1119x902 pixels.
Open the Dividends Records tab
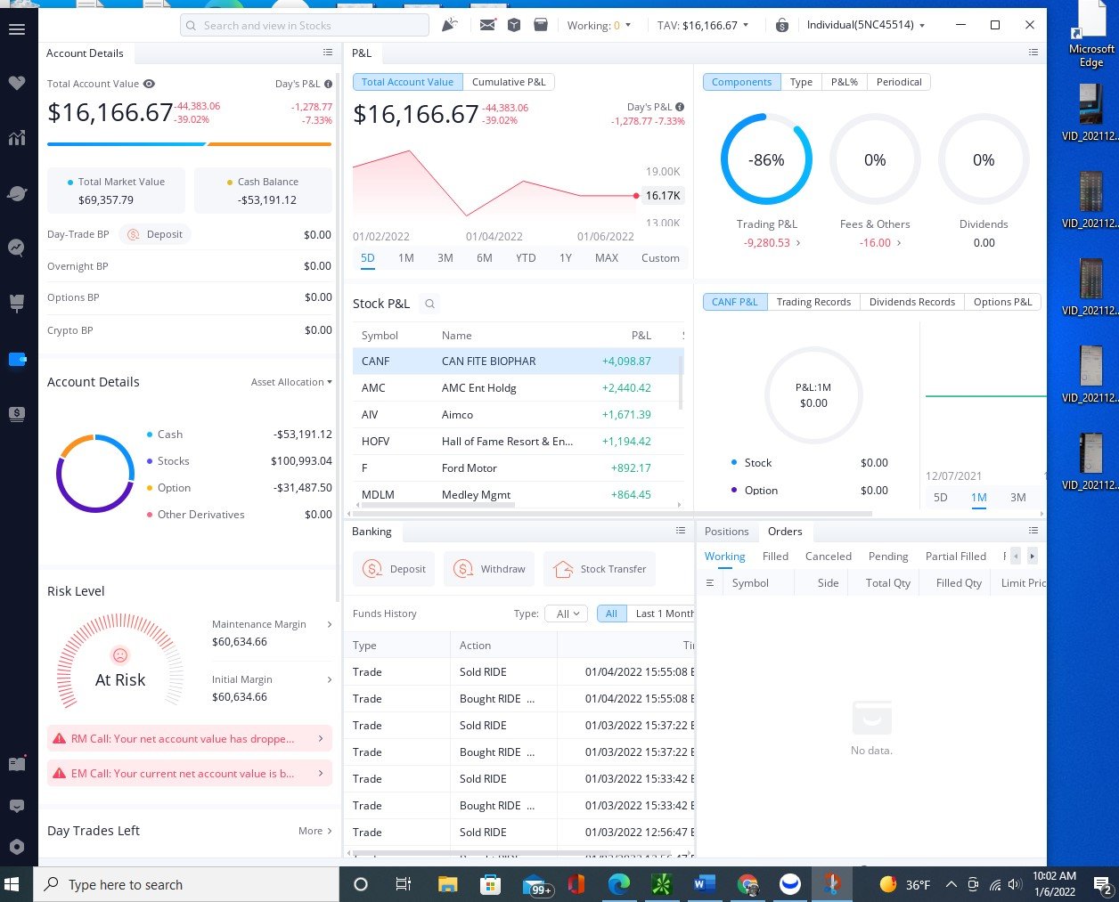click(911, 302)
